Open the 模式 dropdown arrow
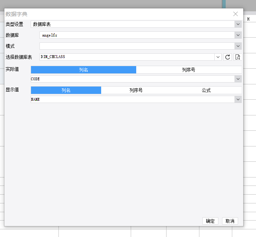 point(238,46)
